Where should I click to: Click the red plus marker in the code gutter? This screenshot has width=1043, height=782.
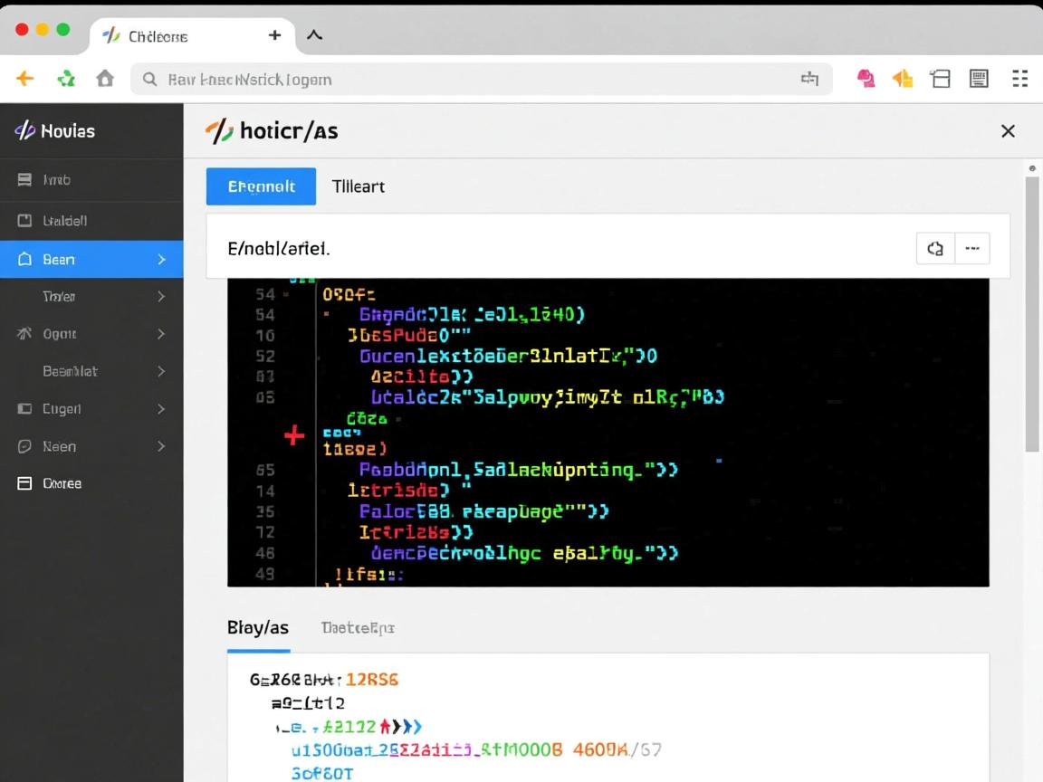(x=294, y=436)
